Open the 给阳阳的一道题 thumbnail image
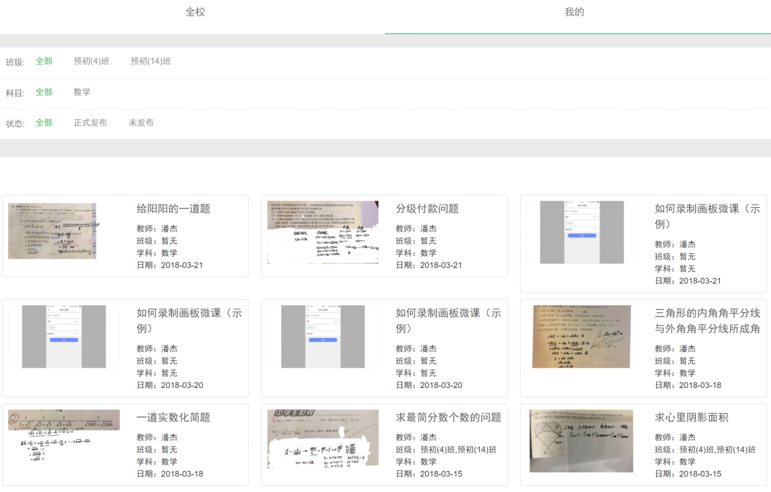Viewport: 771px width, 492px height. click(x=52, y=231)
